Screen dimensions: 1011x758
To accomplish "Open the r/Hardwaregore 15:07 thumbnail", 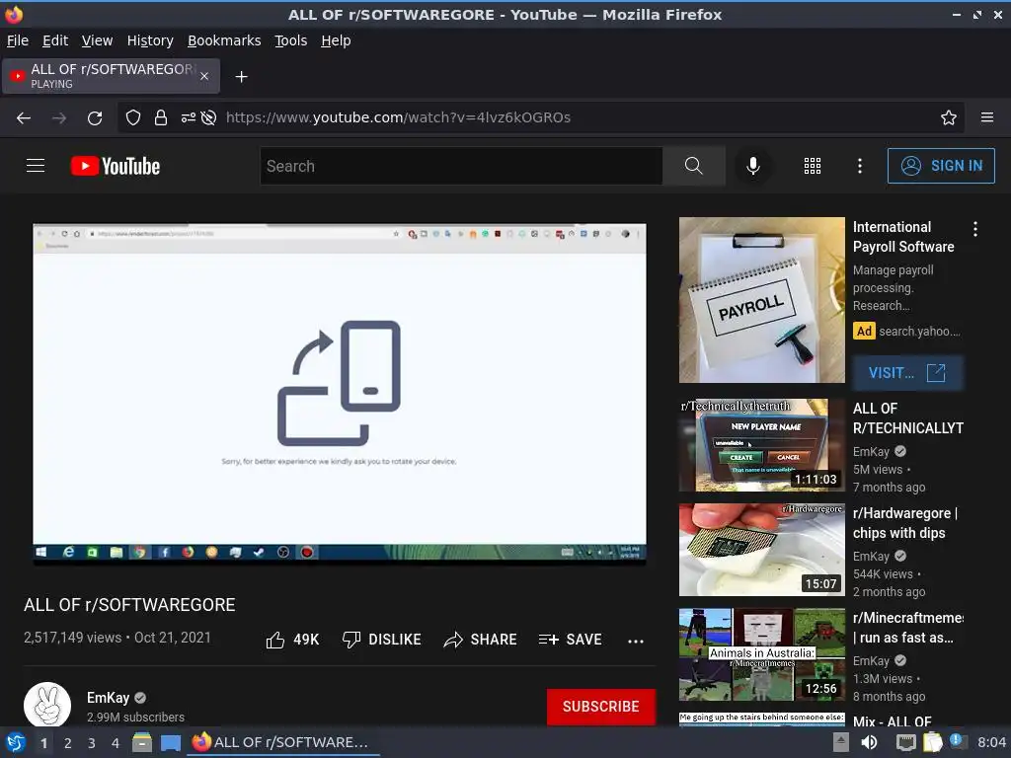I will pyautogui.click(x=761, y=550).
